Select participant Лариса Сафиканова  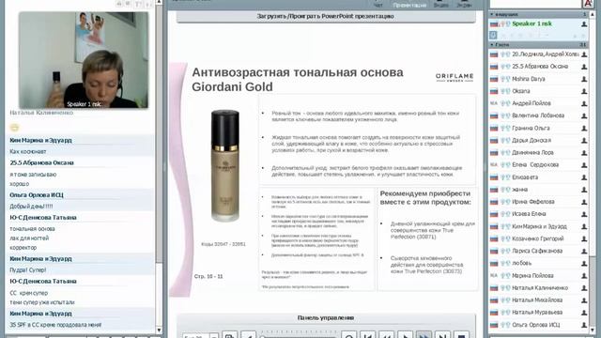coord(537,251)
